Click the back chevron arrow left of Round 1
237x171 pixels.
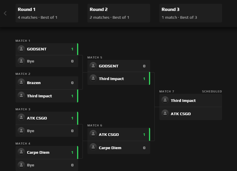5,13
